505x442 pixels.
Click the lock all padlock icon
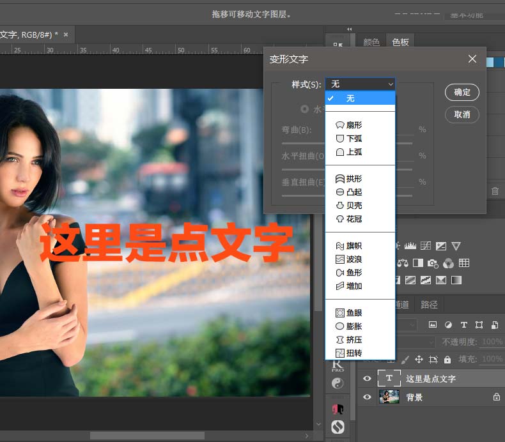point(447,360)
